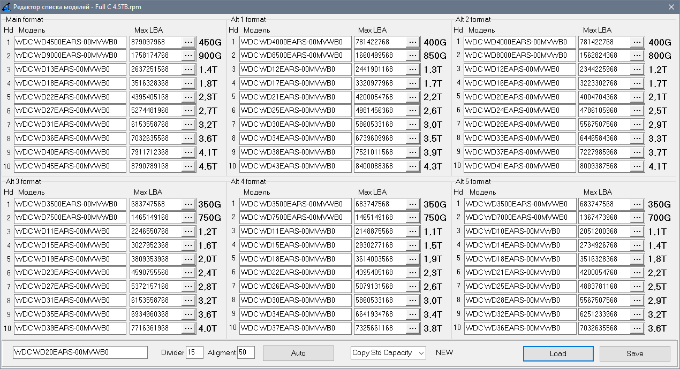Click ellipsis button beside Alt 3 format 3027952368
680x369 pixels.
coord(188,245)
